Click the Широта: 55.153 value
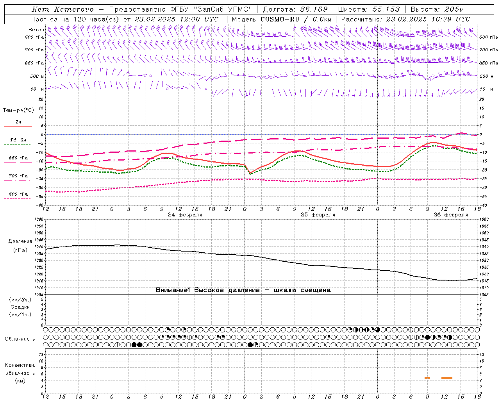 369,9
